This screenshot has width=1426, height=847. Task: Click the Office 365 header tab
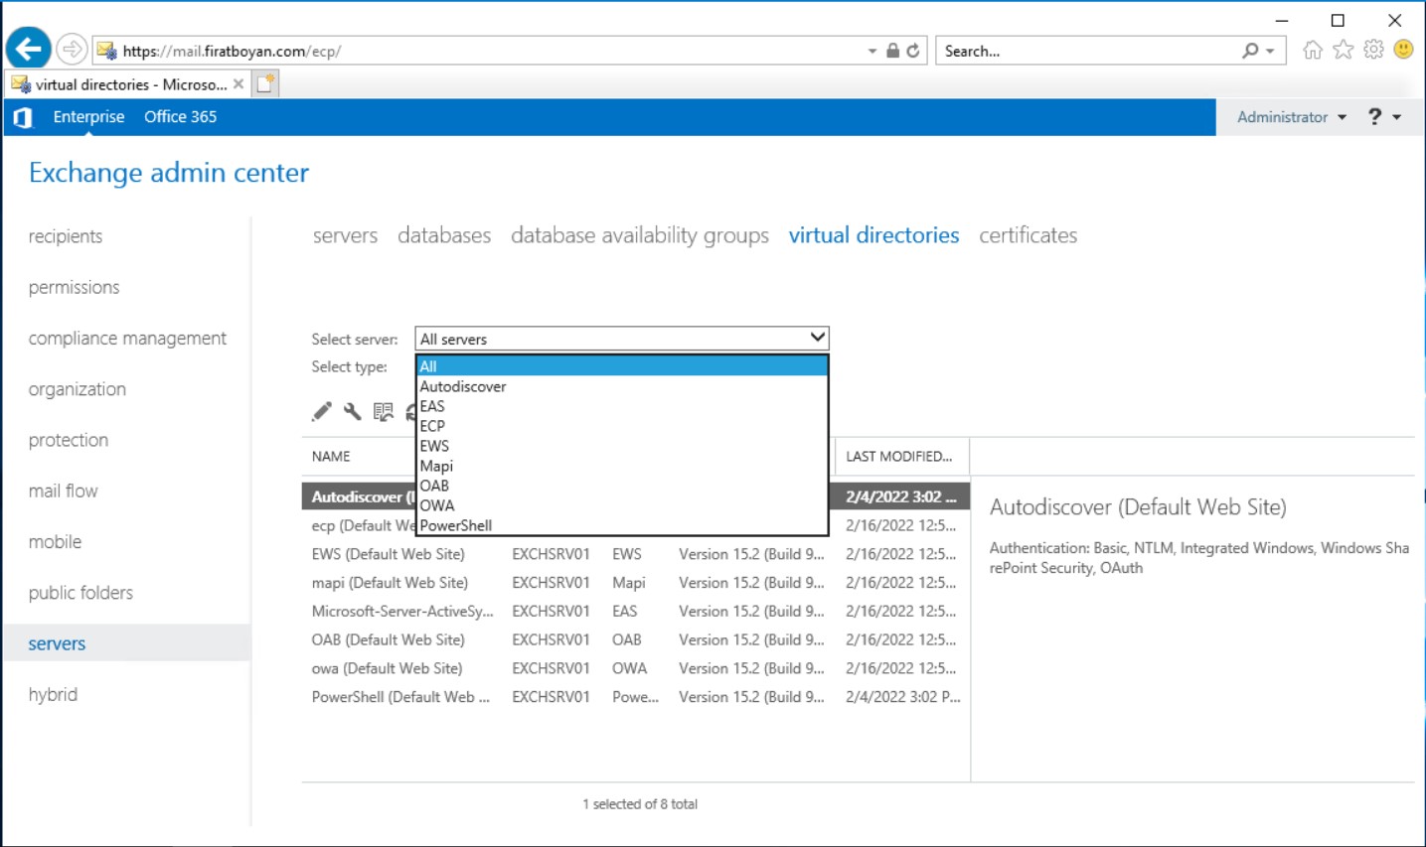[x=180, y=117]
